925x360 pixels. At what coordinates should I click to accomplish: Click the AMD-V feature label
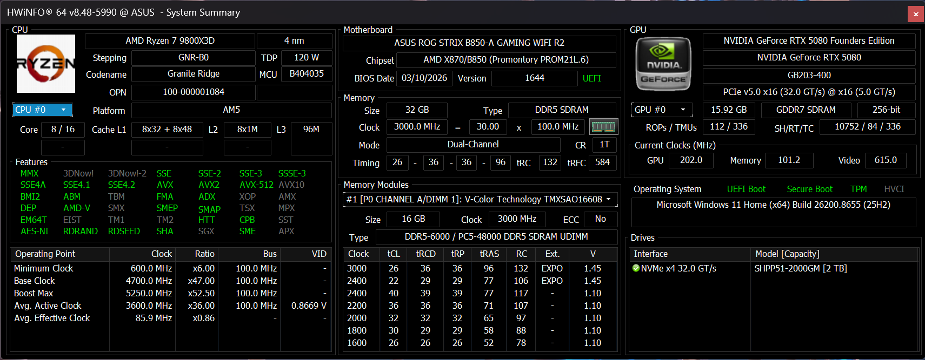pyautogui.click(x=77, y=208)
